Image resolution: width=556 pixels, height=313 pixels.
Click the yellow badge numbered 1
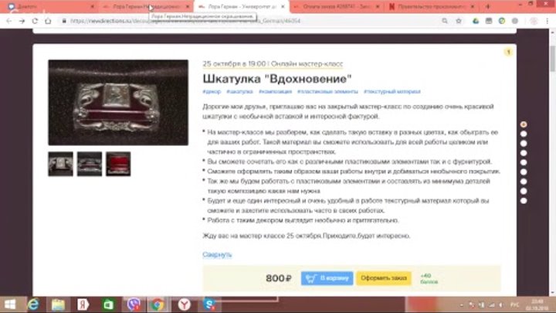[508, 53]
